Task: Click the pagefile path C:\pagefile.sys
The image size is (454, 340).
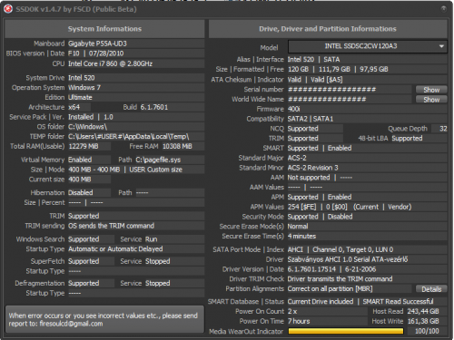Action: (158, 160)
